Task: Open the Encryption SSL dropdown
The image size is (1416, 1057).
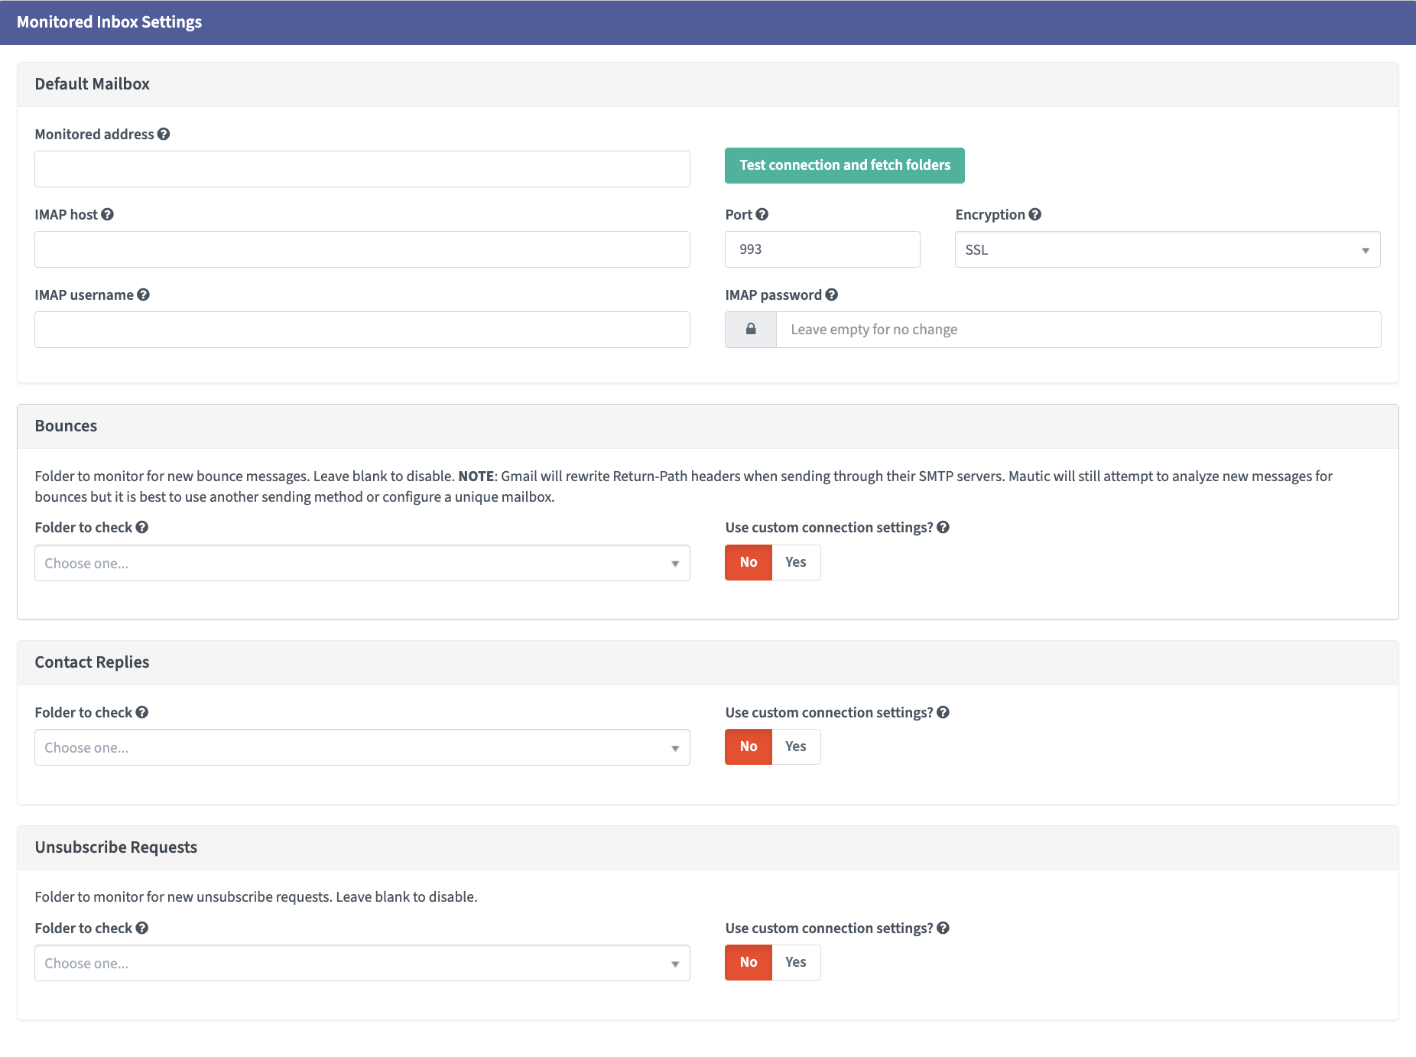Action: point(1167,249)
